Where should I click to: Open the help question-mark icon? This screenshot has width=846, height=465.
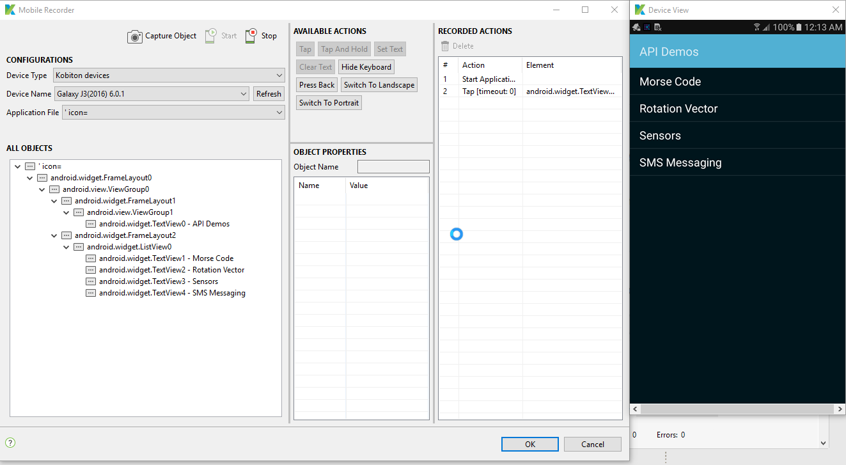tap(10, 442)
